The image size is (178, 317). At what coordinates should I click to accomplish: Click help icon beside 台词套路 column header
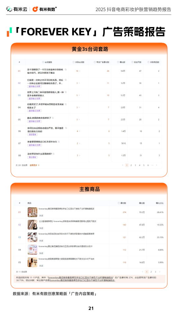coord(43,62)
